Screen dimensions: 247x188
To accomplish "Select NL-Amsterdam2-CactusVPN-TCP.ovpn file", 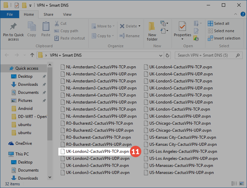I will point(98,67).
